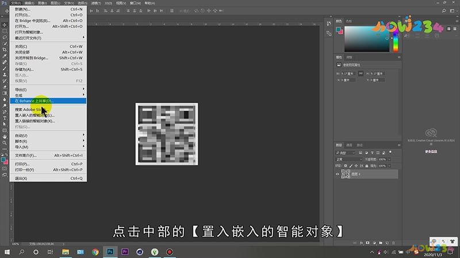This screenshot has width=460, height=258.
Task: Select the Clone Stamp tool
Action: (x=5, y=75)
